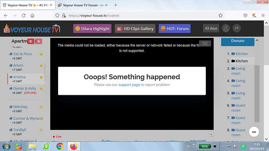The width and height of the screenshot is (269, 151).
Task: Click the Firefox taskbar icon
Action: click(74, 146)
